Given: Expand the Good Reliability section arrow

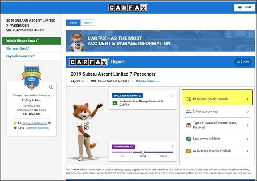Looking at the screenshot, I should (x=173, y=147).
